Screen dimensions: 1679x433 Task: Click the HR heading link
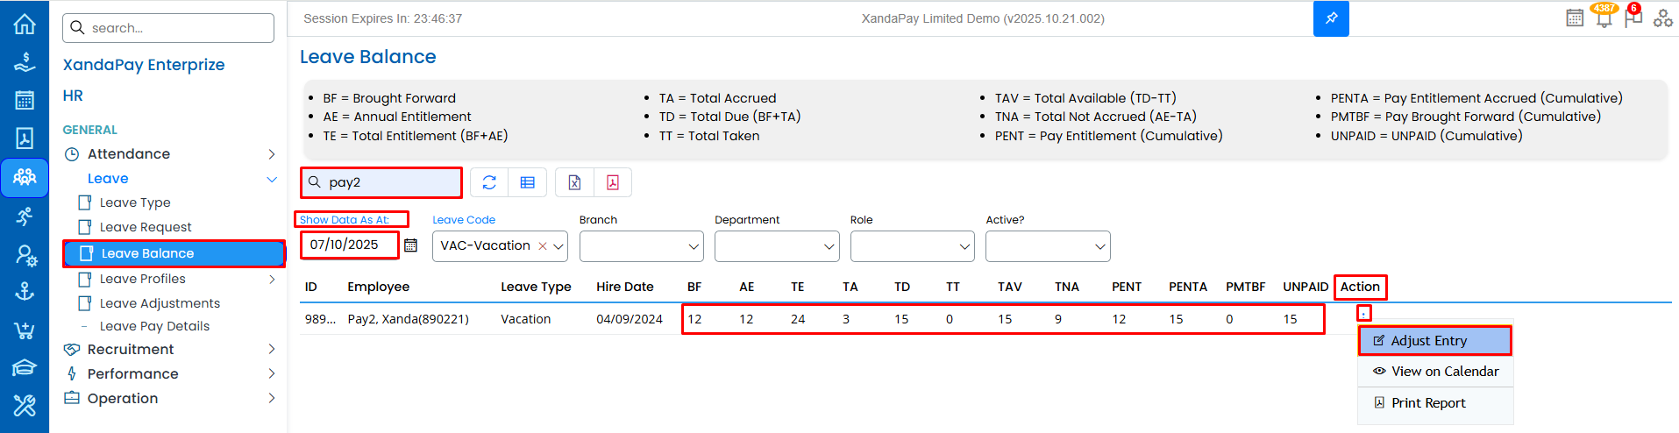pos(73,96)
